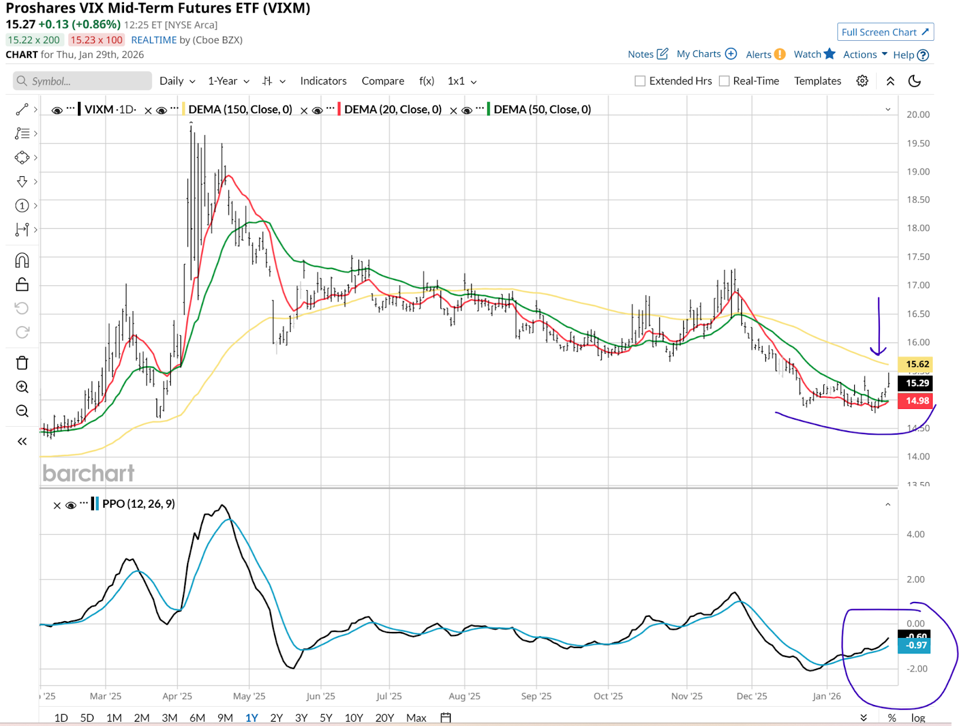Screen dimensions: 959x726
Task: Select the measure range tool
Action: pos(22,229)
